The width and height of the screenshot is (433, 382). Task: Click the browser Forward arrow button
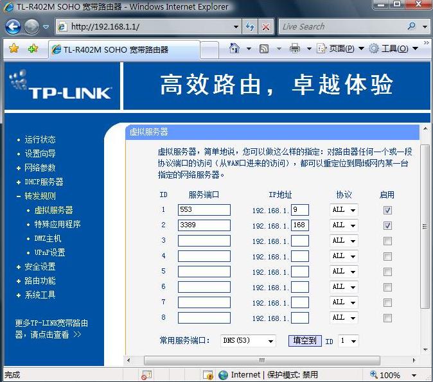click(31, 27)
